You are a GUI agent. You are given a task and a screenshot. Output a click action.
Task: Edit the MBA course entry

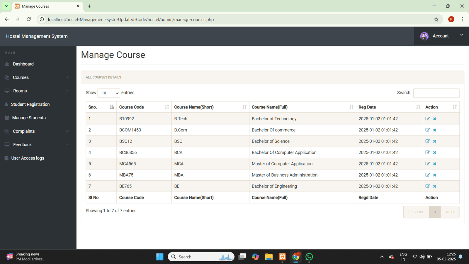(x=428, y=175)
